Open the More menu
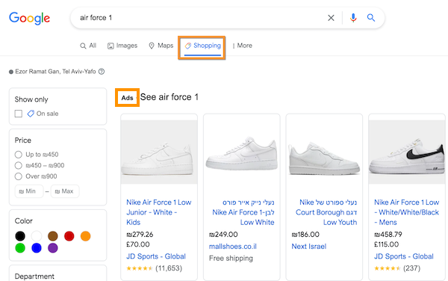The image size is (448, 281). [242, 46]
